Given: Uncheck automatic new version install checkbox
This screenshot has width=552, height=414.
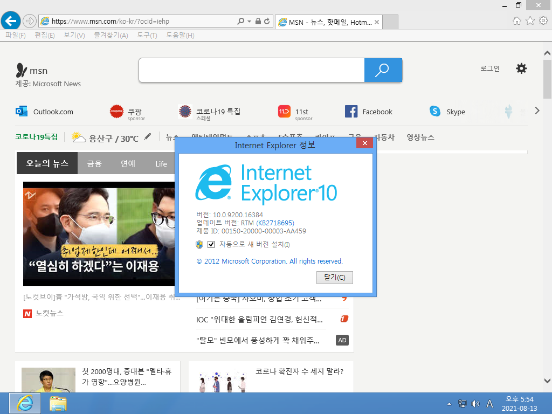Looking at the screenshot, I should [211, 244].
